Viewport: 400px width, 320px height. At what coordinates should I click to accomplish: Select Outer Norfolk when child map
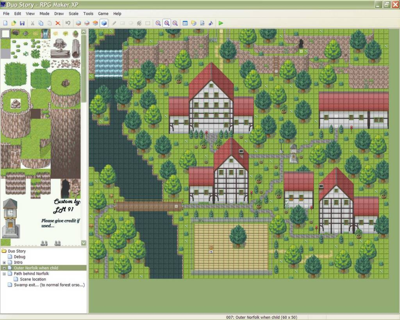coord(36,268)
